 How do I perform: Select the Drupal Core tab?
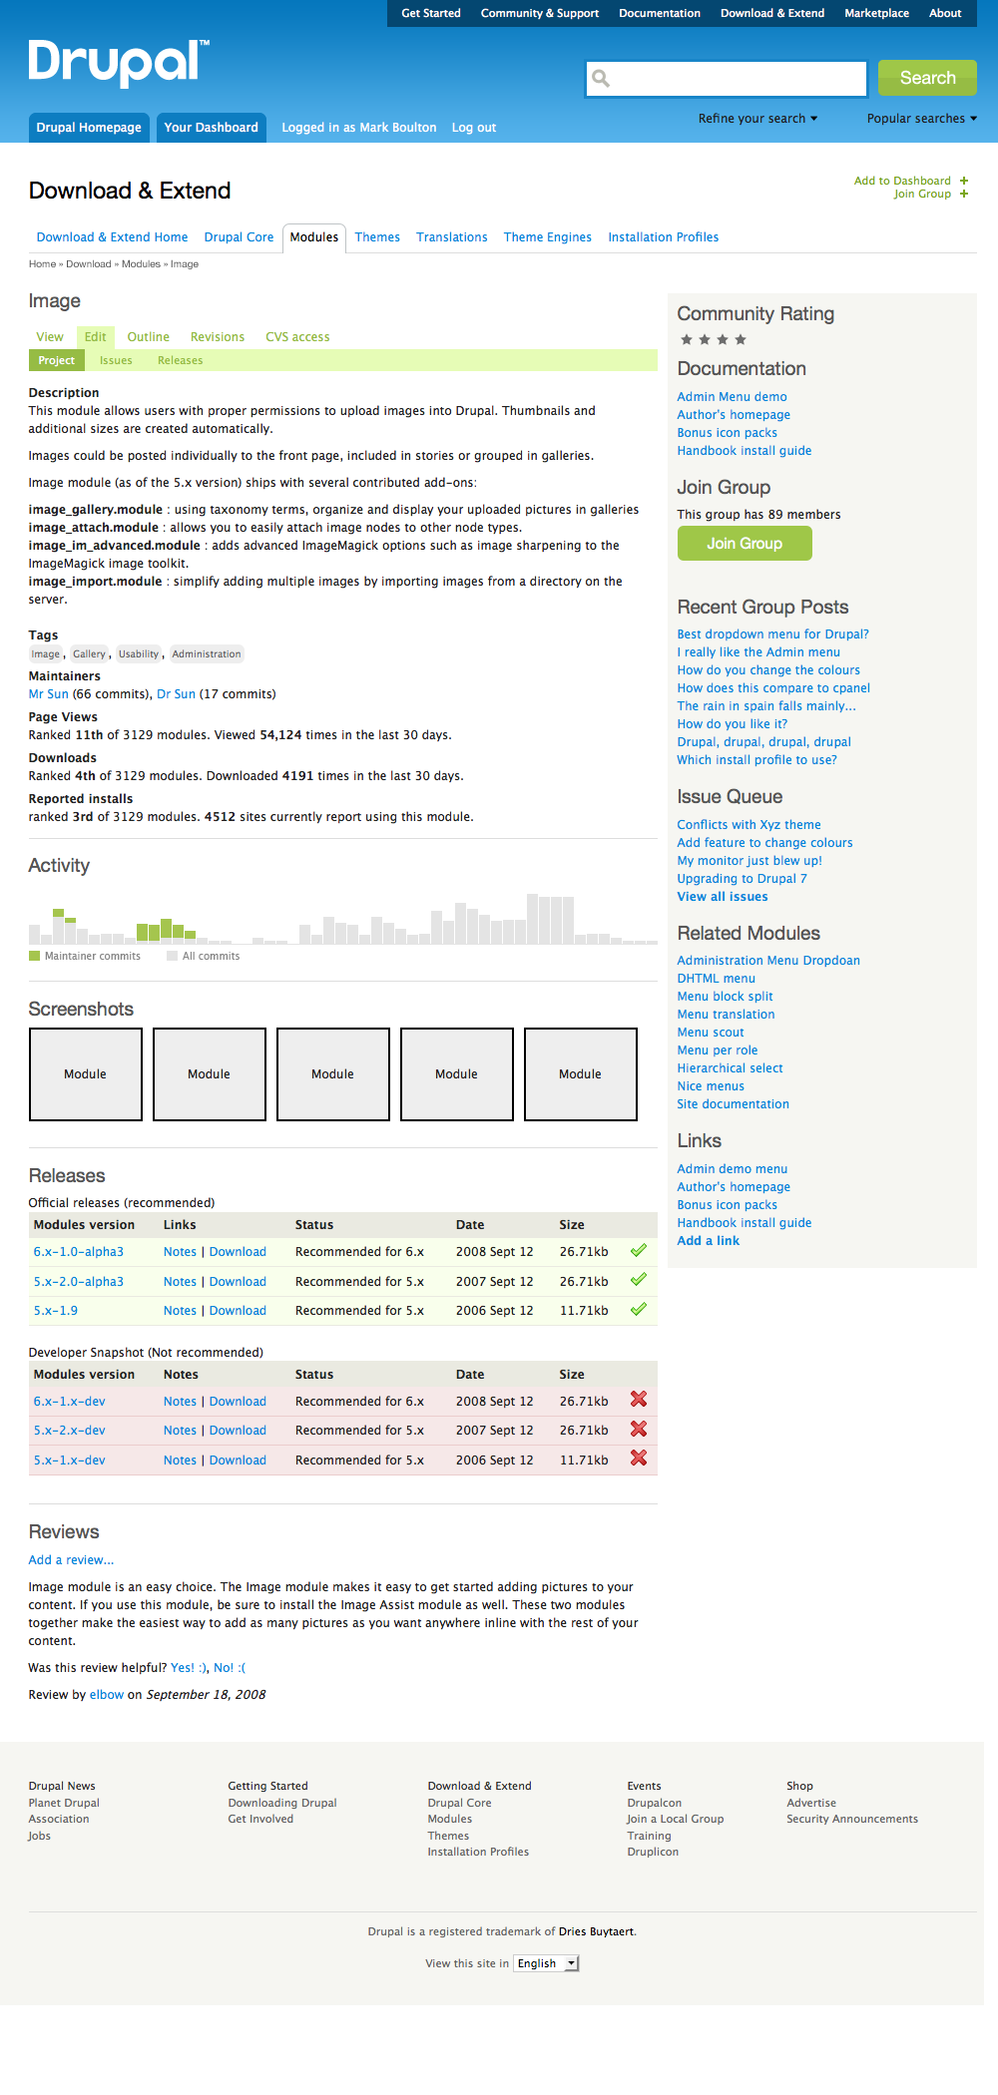pyautogui.click(x=239, y=237)
